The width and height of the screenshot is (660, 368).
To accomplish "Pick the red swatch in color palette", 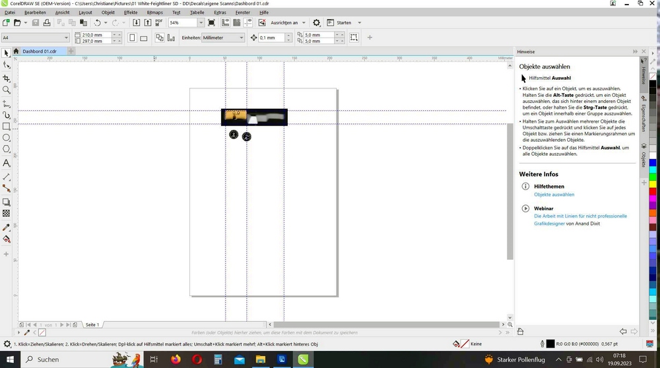I will pyautogui.click(x=653, y=192).
